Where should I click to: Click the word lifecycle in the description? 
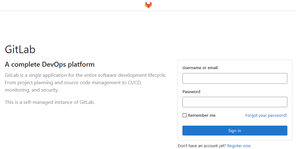coord(157,75)
